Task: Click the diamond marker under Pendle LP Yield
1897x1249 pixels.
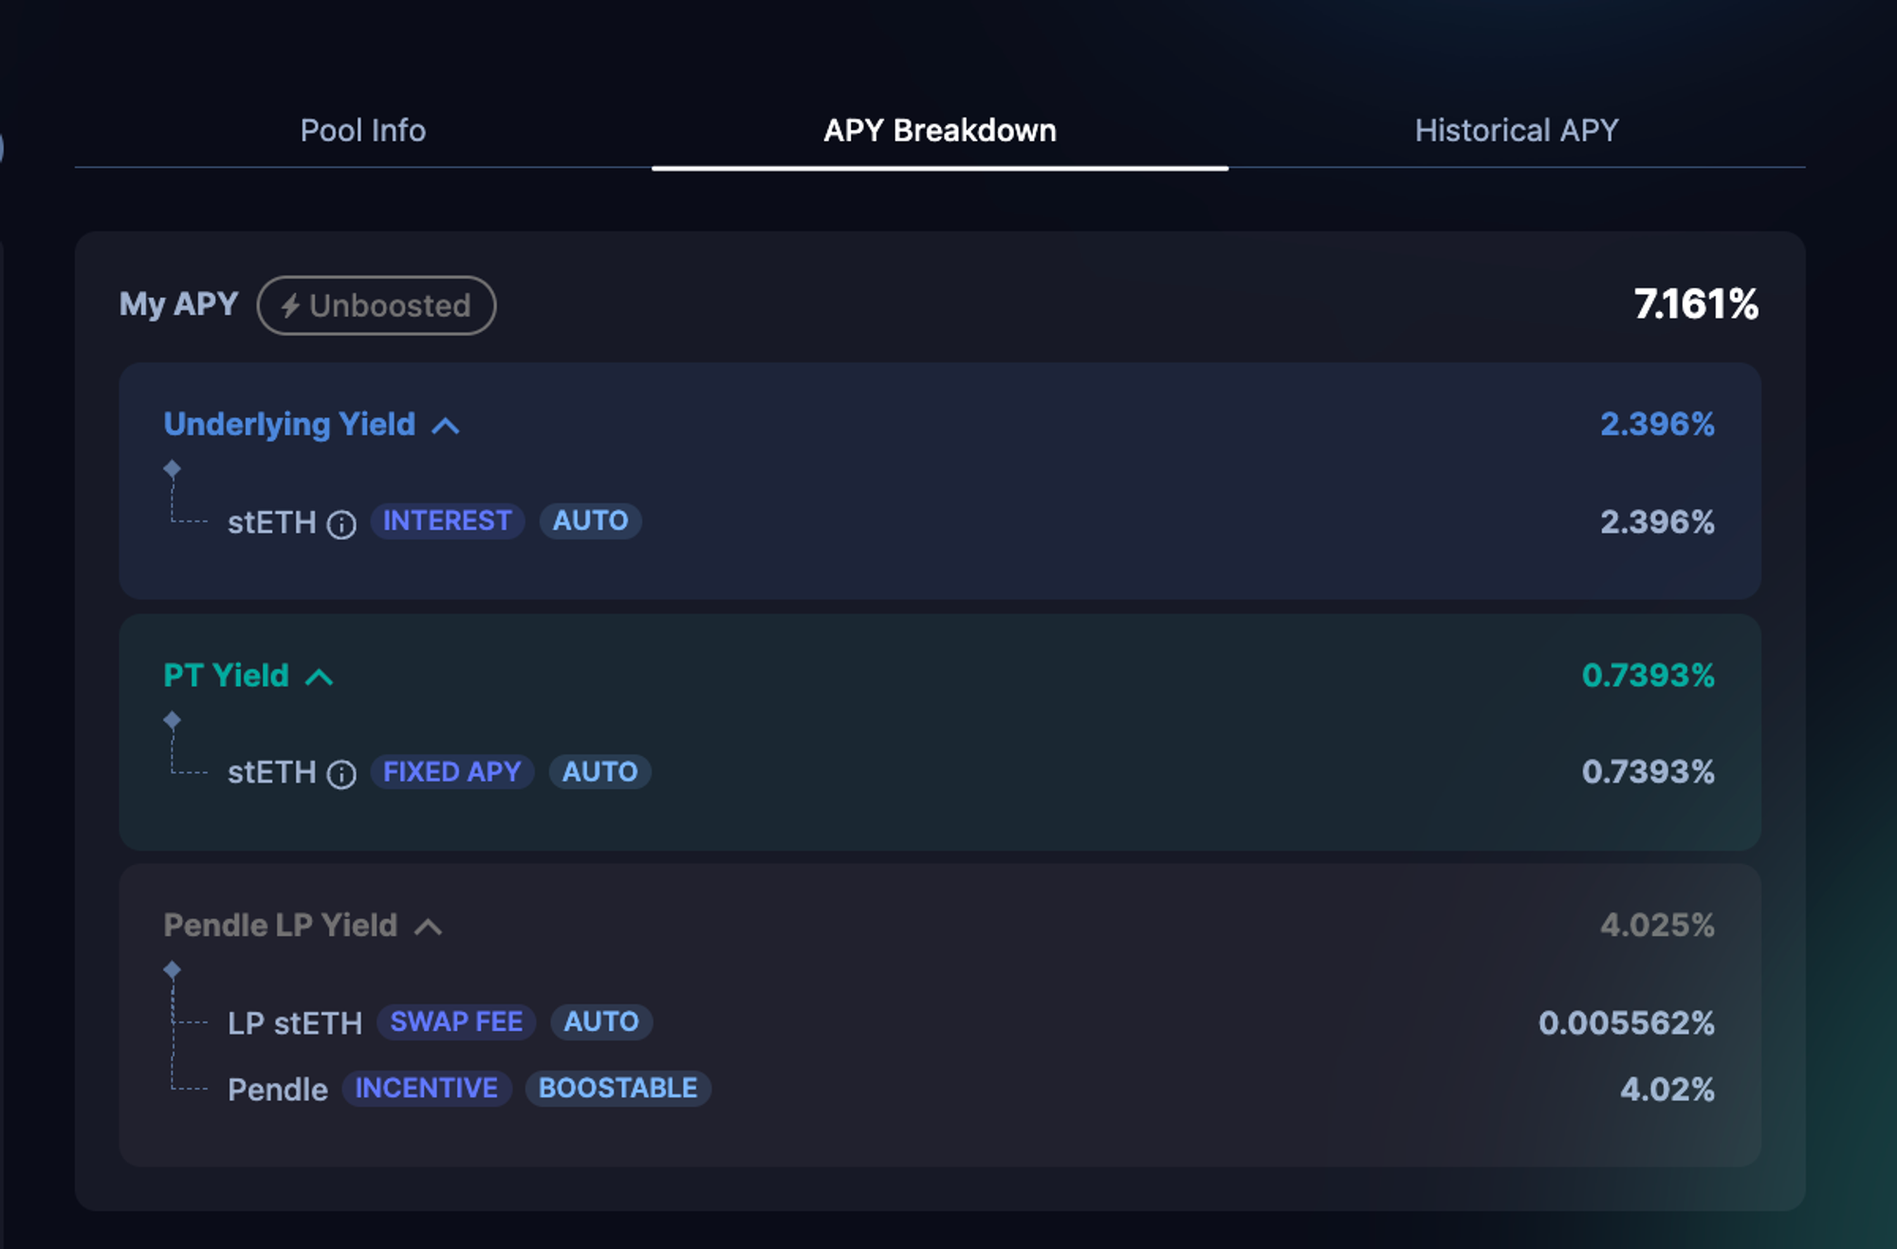Action: coord(172,969)
